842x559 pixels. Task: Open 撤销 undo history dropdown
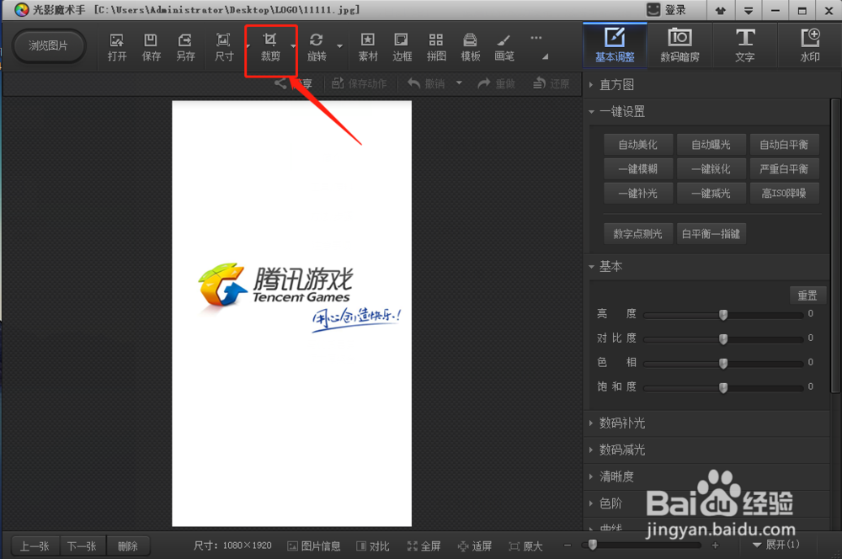459,83
